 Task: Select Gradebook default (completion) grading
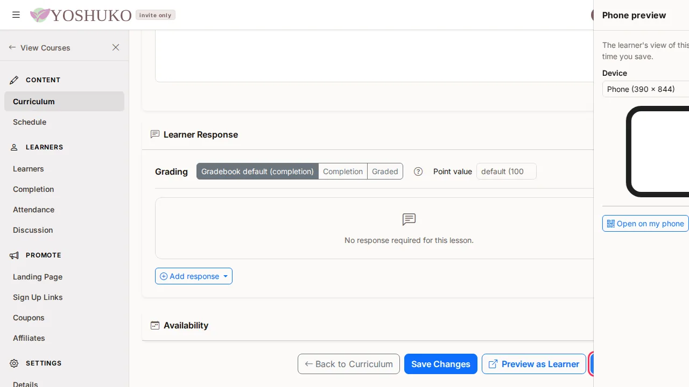257,171
